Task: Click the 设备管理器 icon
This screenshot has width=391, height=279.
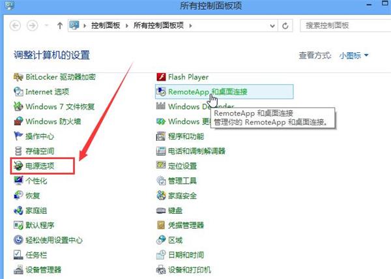Action: (x=18, y=270)
